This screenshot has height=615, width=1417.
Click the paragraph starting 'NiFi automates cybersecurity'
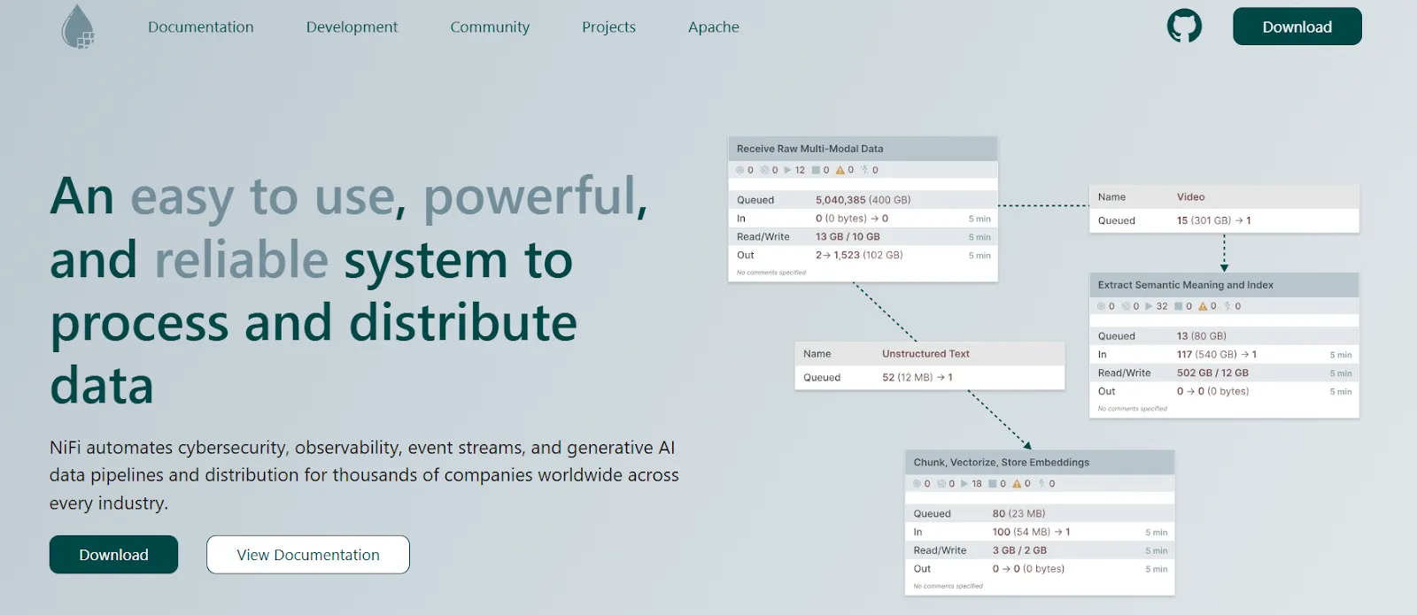[364, 475]
